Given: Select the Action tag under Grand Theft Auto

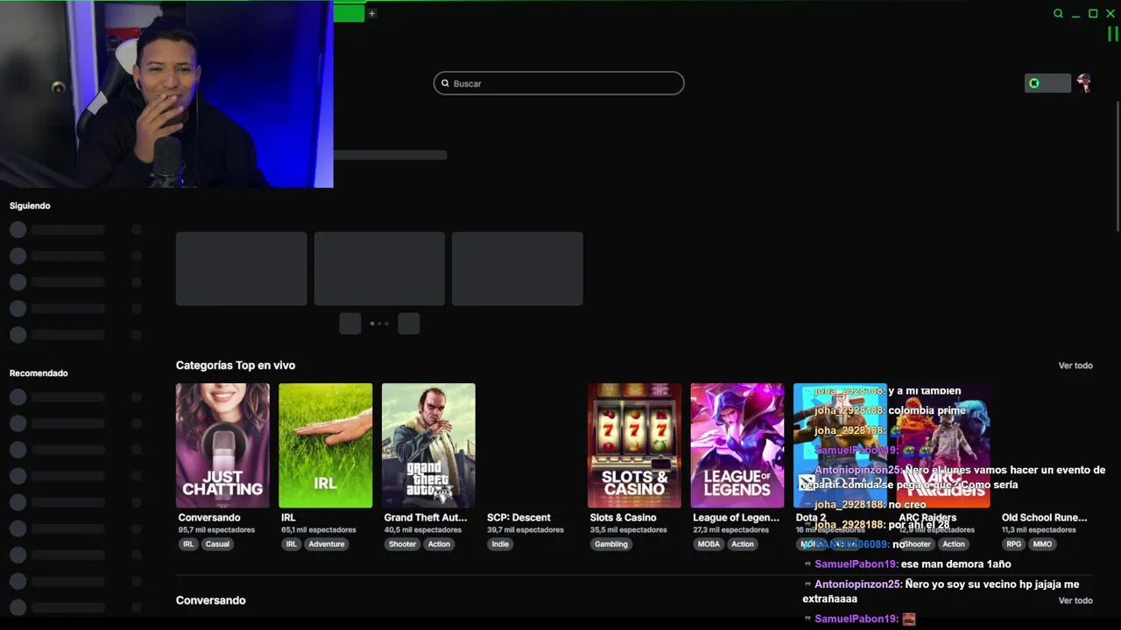Looking at the screenshot, I should 439,544.
